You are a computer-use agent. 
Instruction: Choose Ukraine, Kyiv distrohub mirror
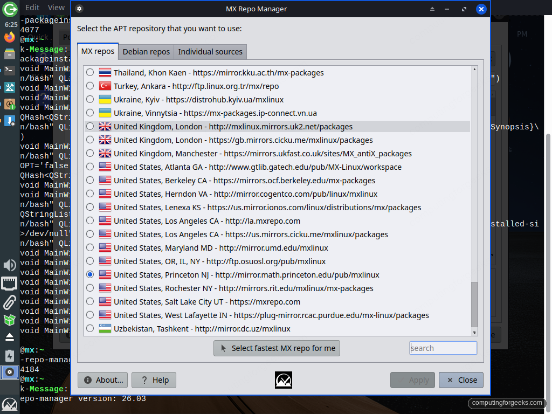tap(90, 99)
